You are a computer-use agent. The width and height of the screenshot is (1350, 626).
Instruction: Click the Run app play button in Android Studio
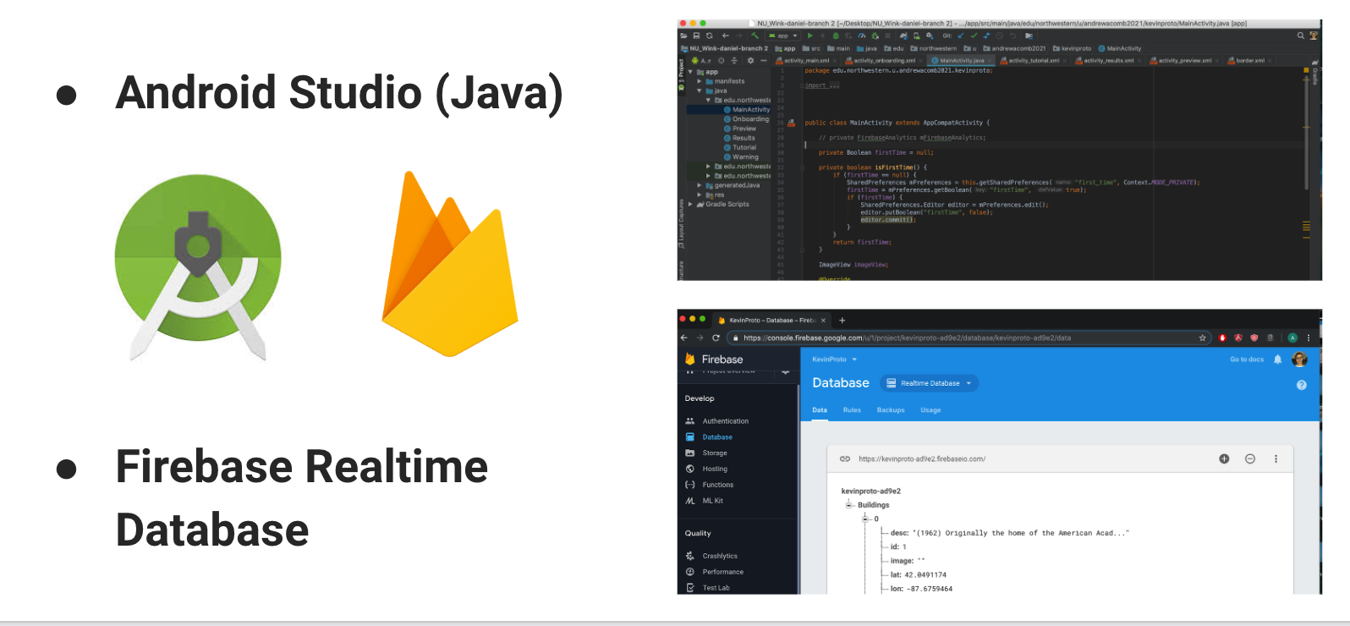[x=809, y=36]
